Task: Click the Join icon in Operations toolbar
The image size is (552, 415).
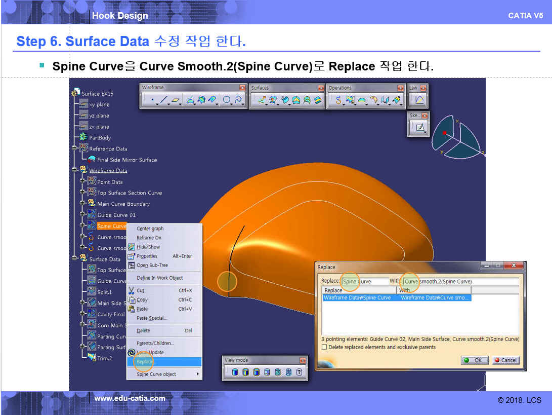Action: (x=338, y=100)
